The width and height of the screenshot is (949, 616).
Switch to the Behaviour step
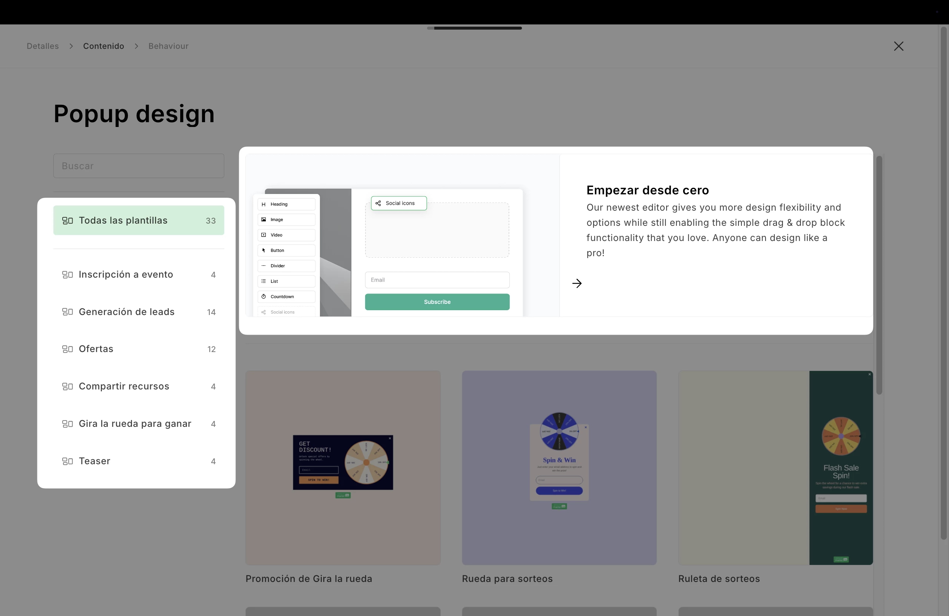168,46
